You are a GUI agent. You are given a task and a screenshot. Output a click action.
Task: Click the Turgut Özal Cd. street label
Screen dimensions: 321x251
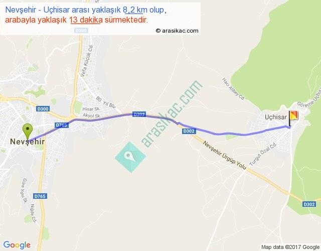click(x=263, y=154)
